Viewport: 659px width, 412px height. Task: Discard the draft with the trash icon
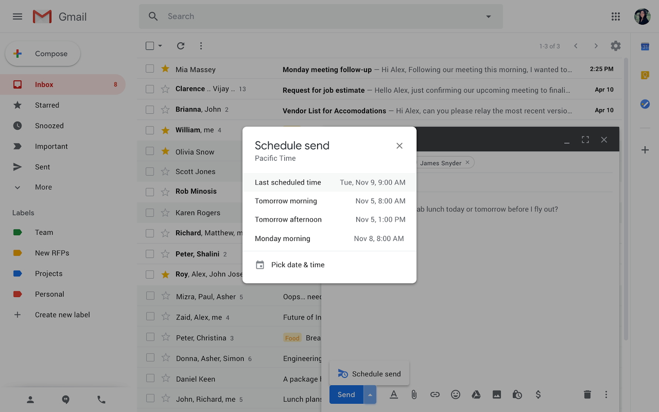pos(587,394)
